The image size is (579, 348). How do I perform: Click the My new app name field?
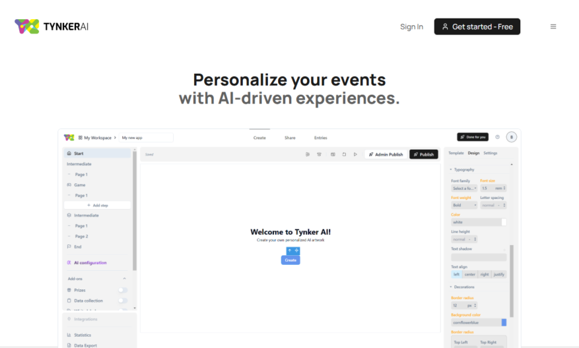point(146,138)
